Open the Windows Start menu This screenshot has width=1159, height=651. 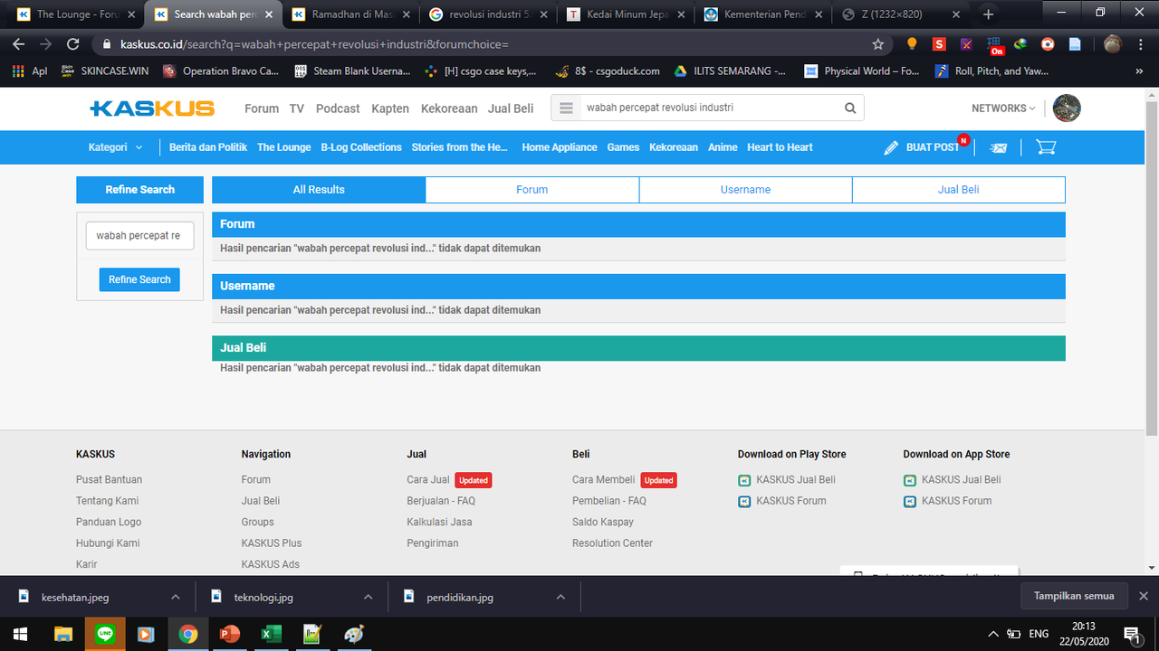(x=20, y=634)
